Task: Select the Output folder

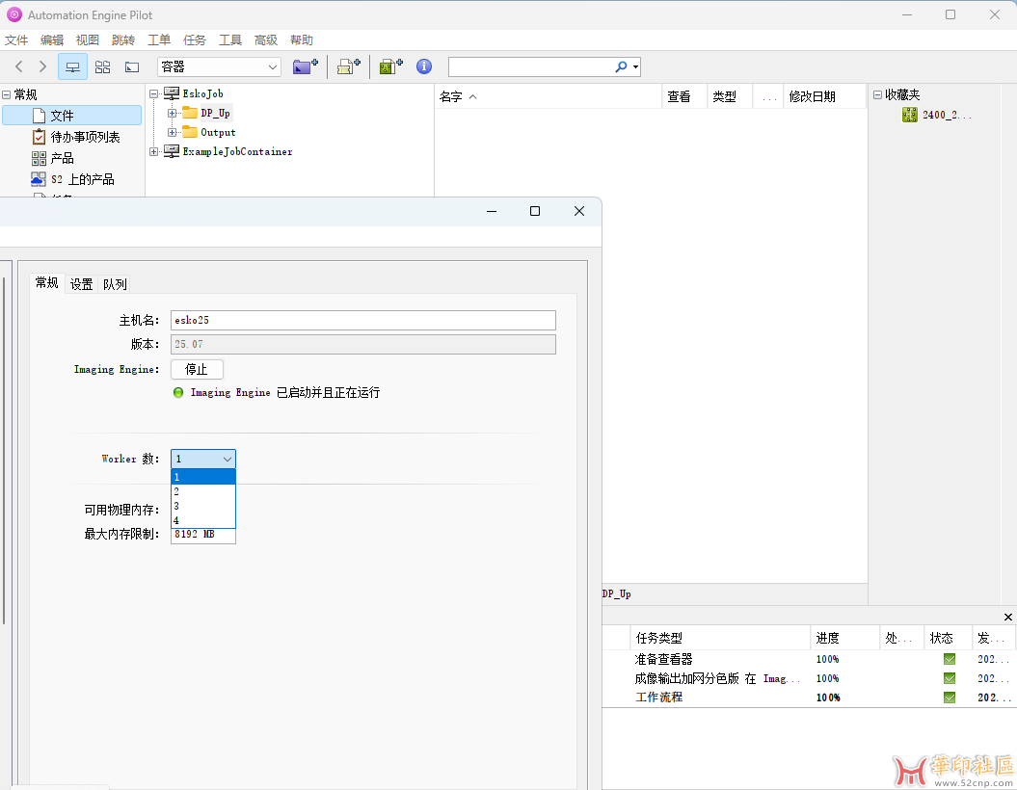Action: pyautogui.click(x=218, y=132)
